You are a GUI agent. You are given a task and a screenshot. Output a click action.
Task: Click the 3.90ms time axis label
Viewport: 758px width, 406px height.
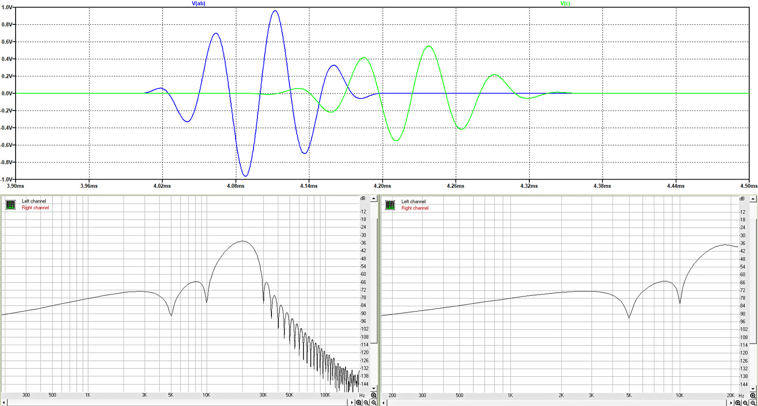[x=15, y=186]
